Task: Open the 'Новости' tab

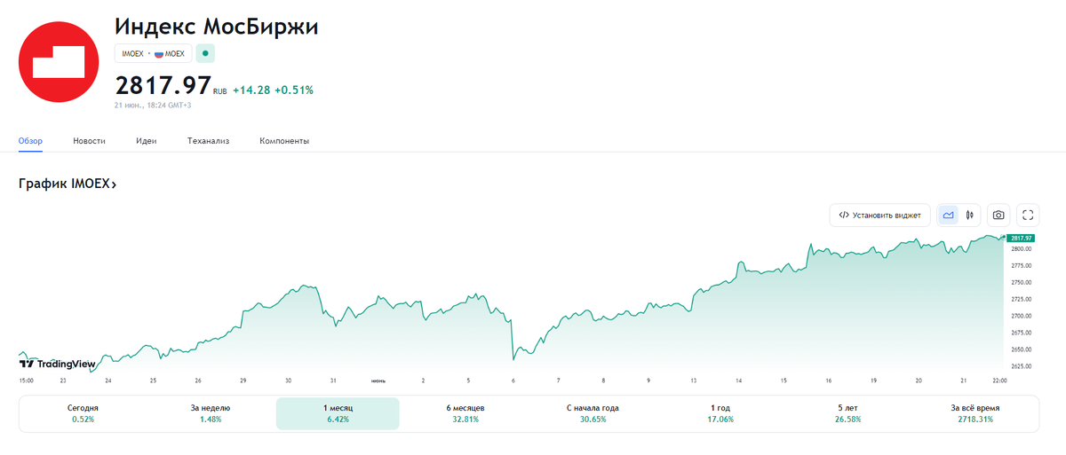Action: 89,141
